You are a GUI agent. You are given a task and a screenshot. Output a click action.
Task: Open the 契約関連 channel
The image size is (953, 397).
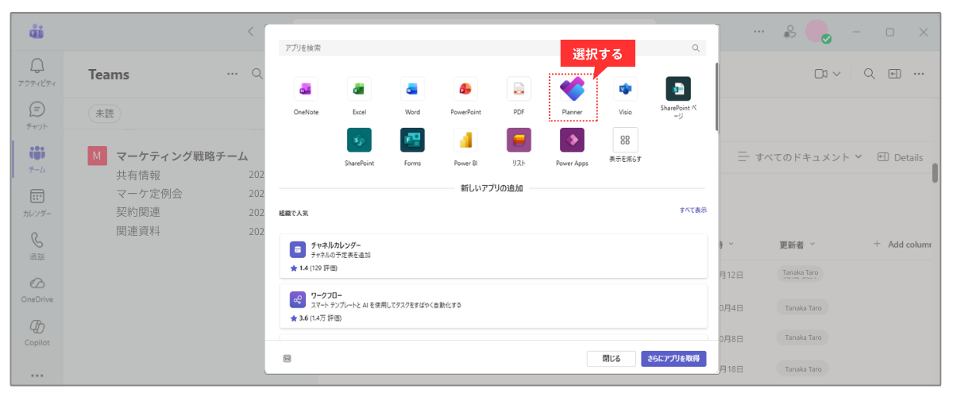coord(138,213)
